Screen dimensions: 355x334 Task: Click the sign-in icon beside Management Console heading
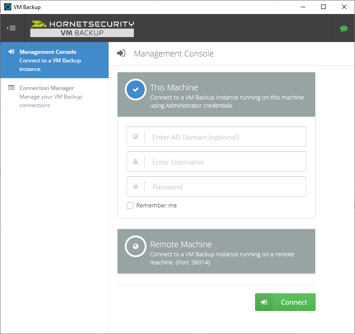point(121,53)
